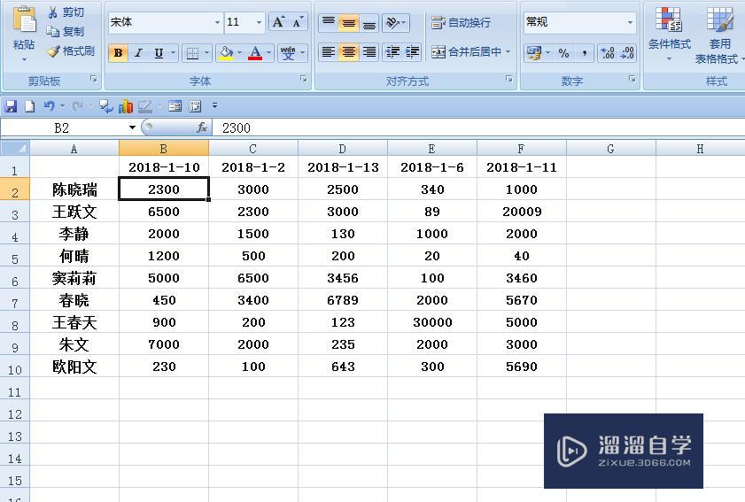The height and width of the screenshot is (502, 745).
Task: Toggle Italic formatting
Action: (x=138, y=53)
